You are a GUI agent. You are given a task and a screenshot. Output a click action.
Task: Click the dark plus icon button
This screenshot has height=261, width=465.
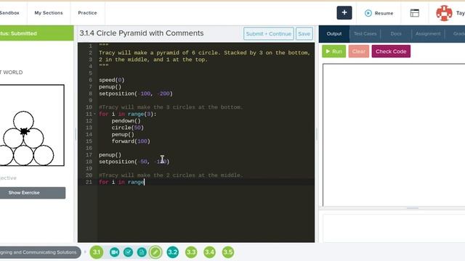(x=344, y=13)
